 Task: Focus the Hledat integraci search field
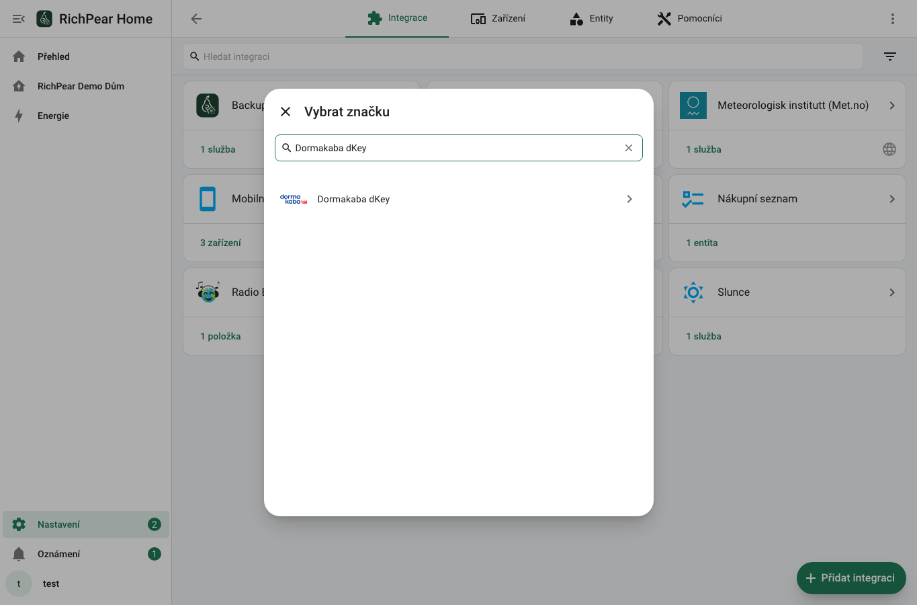(523, 56)
